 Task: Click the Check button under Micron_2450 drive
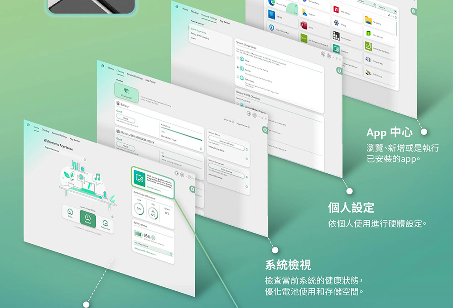point(125,146)
